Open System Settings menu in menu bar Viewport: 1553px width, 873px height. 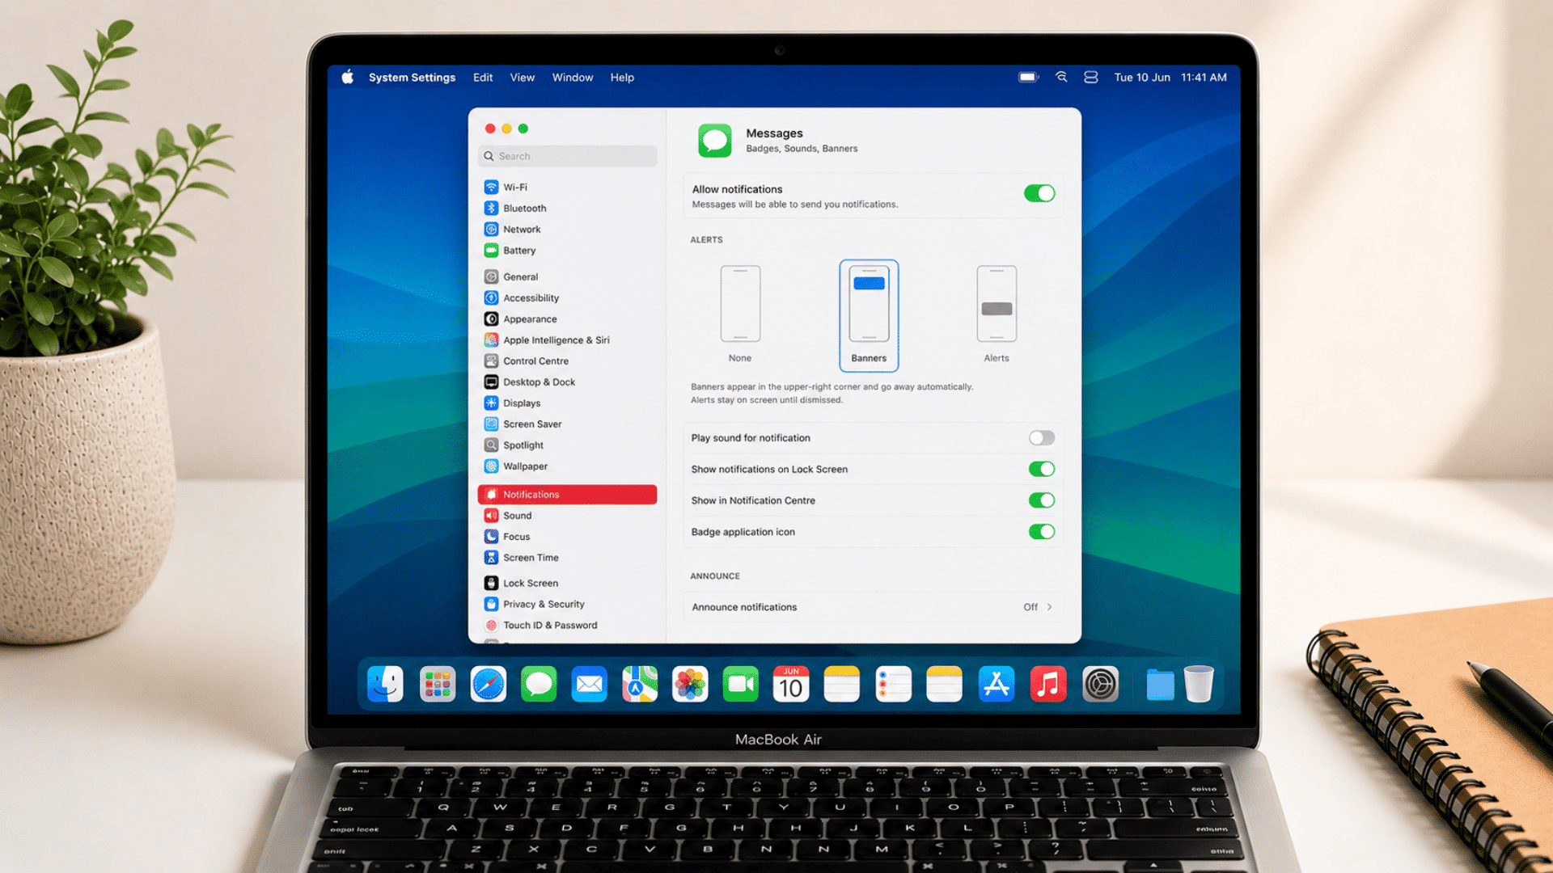(x=412, y=78)
